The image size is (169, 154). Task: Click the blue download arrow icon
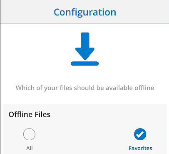coord(85,49)
